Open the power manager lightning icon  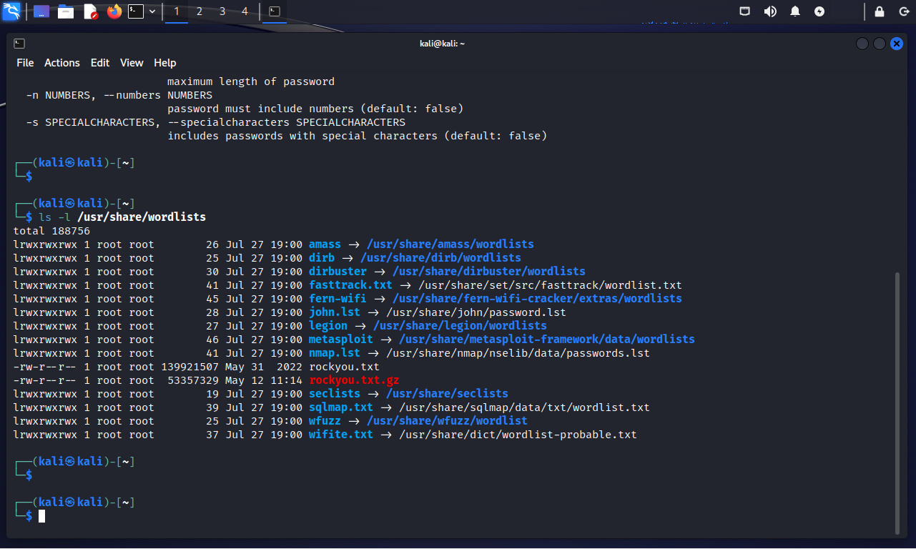pos(819,11)
